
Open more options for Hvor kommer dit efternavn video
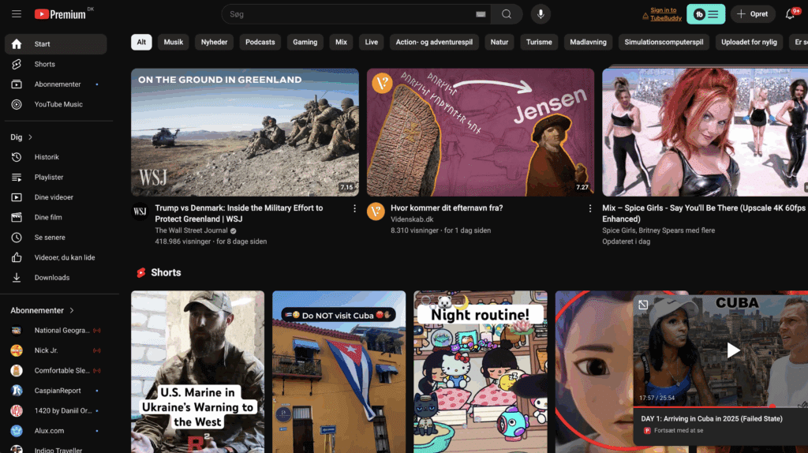point(589,208)
